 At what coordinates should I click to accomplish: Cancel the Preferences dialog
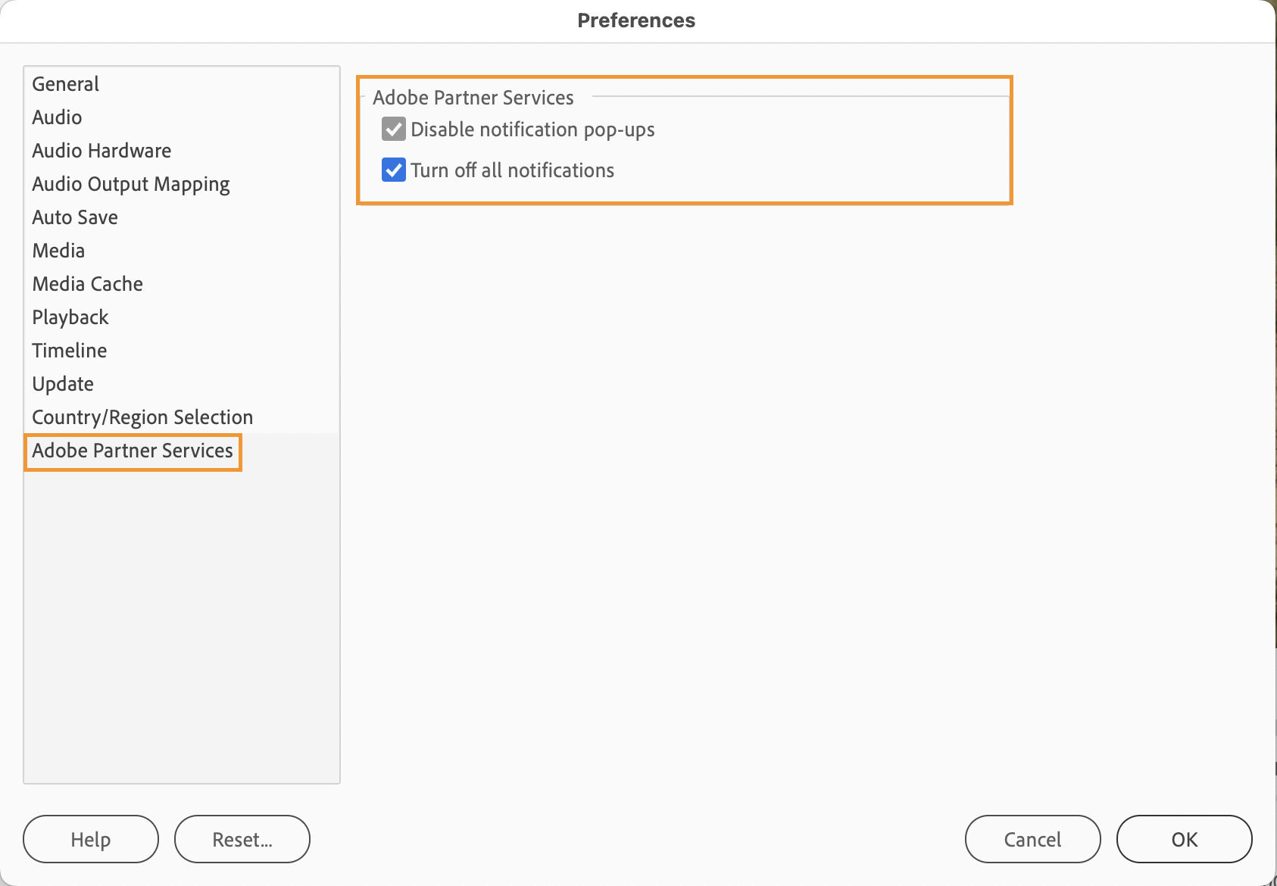click(1032, 839)
